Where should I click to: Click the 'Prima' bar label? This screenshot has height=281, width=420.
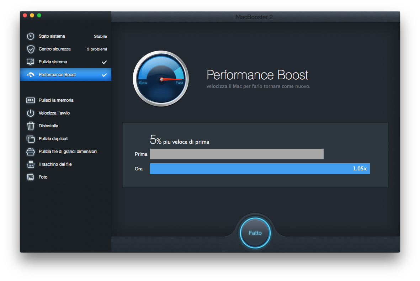tap(141, 154)
